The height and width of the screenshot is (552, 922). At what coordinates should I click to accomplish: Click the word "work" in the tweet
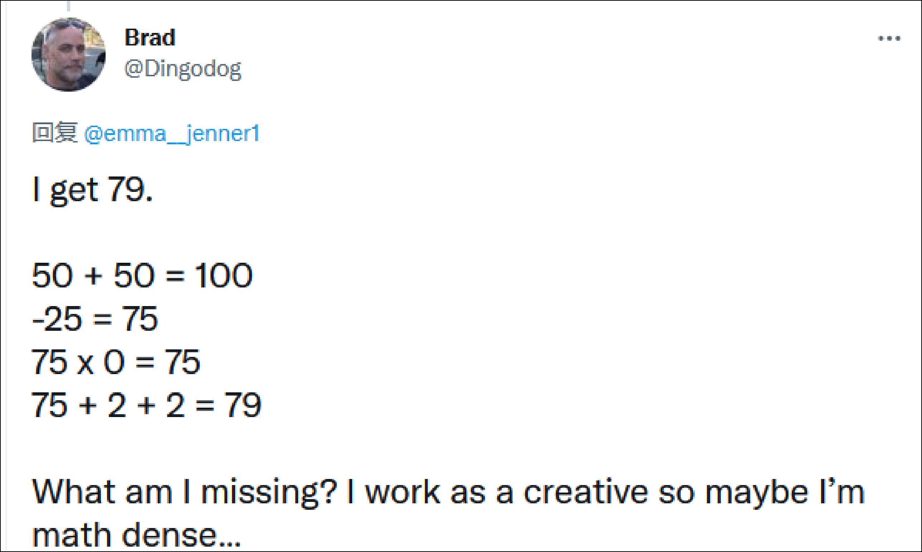tap(402, 492)
